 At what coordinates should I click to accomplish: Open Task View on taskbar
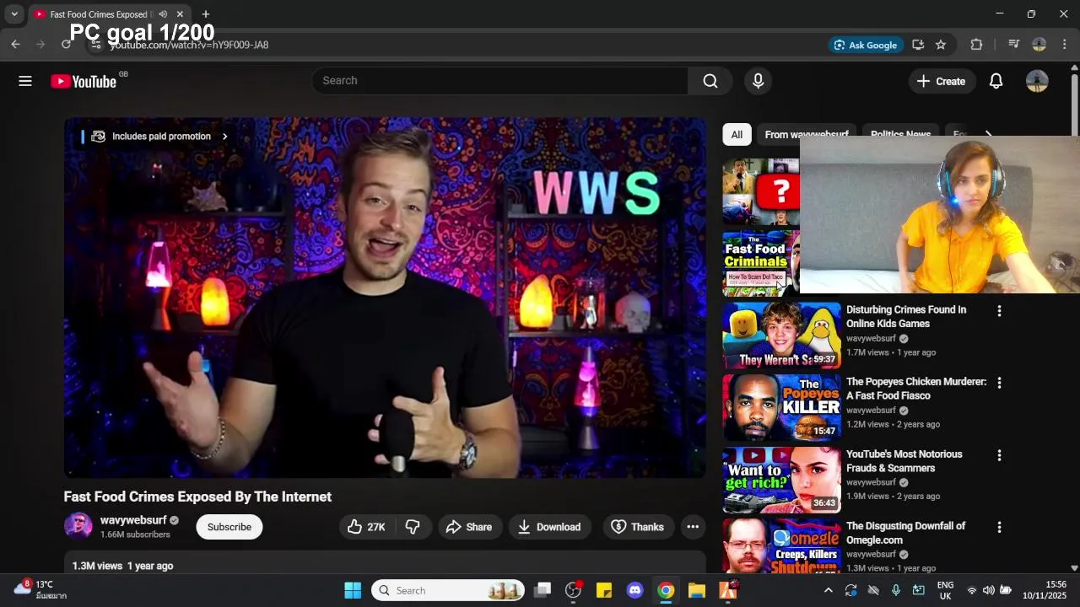point(543,590)
